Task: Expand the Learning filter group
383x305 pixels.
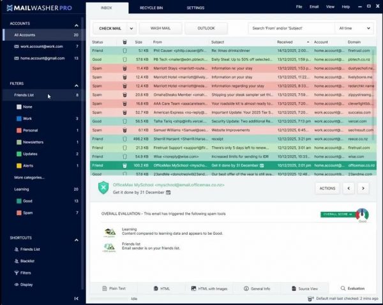Action: pos(22,190)
